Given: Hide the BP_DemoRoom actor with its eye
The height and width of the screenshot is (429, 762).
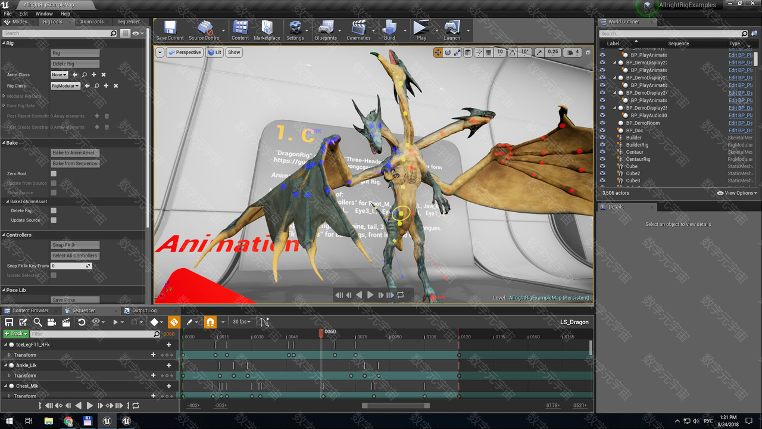Looking at the screenshot, I should [602, 123].
